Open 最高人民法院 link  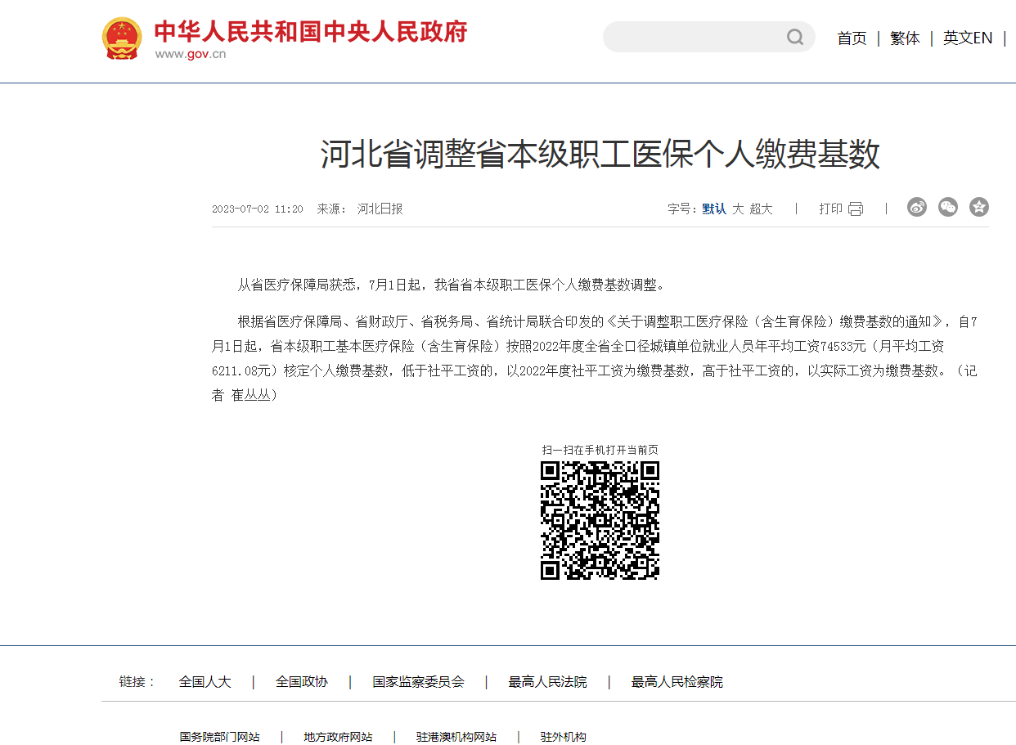pos(547,682)
